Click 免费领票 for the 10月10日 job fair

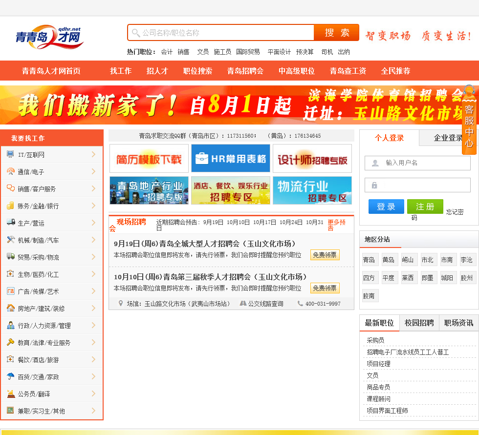click(325, 288)
